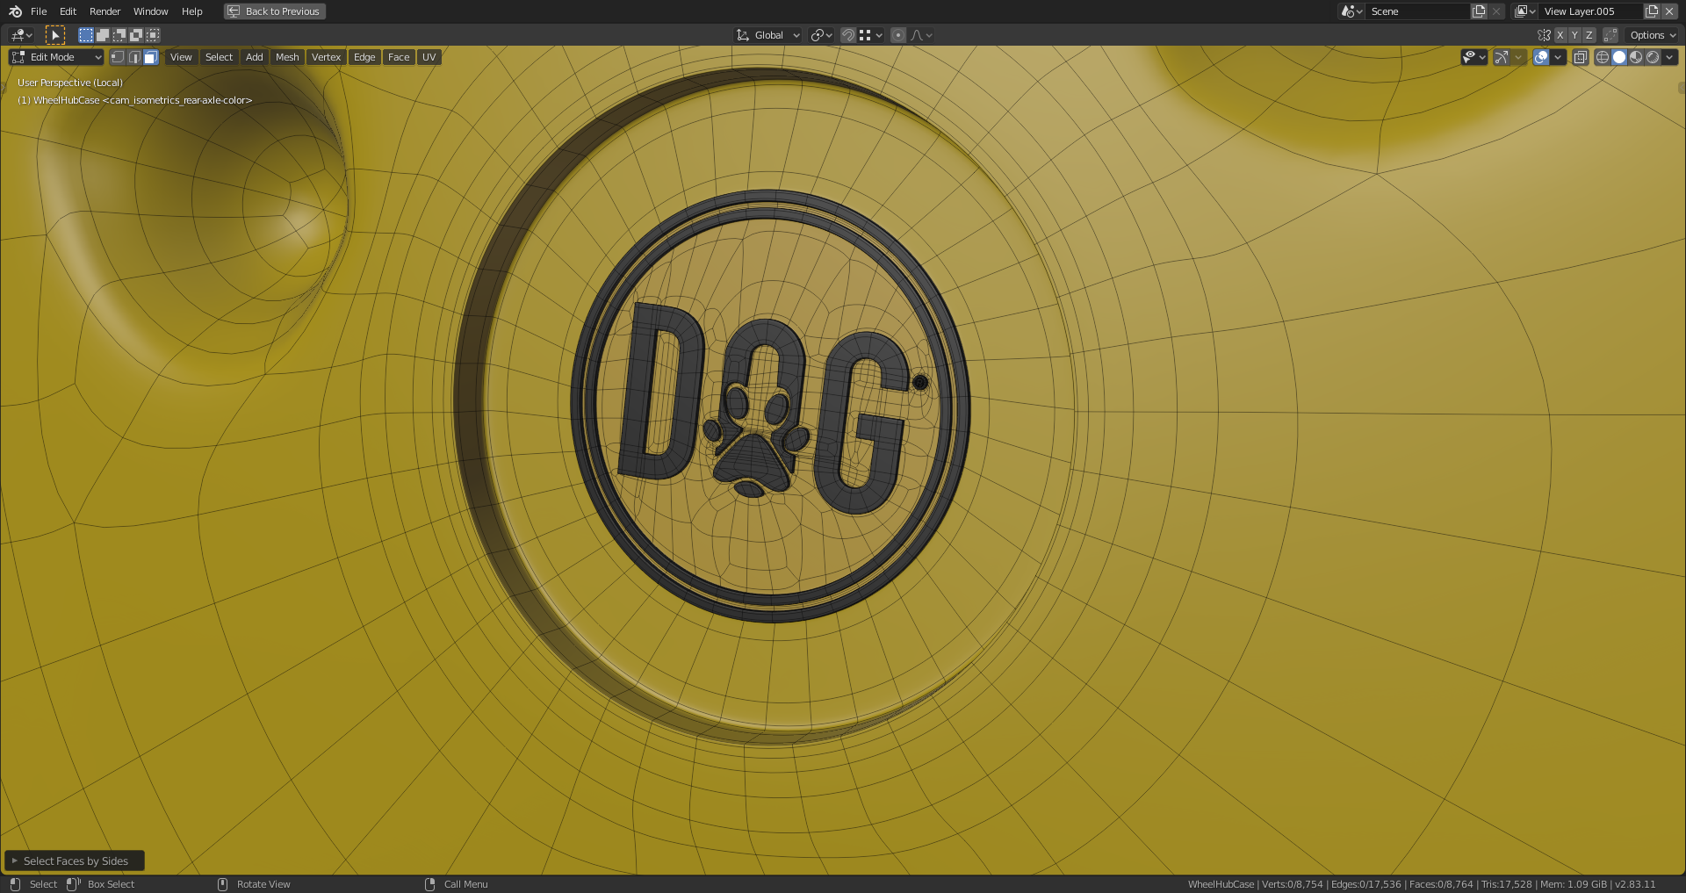
Task: Click the add view layer icon
Action: (1652, 11)
